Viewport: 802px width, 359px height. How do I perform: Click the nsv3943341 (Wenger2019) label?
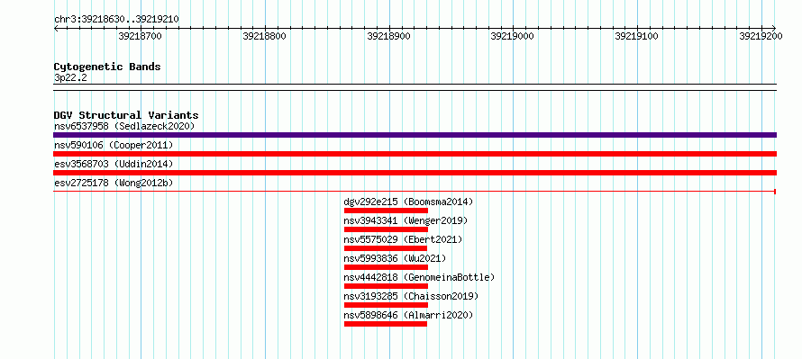pyautogui.click(x=406, y=220)
